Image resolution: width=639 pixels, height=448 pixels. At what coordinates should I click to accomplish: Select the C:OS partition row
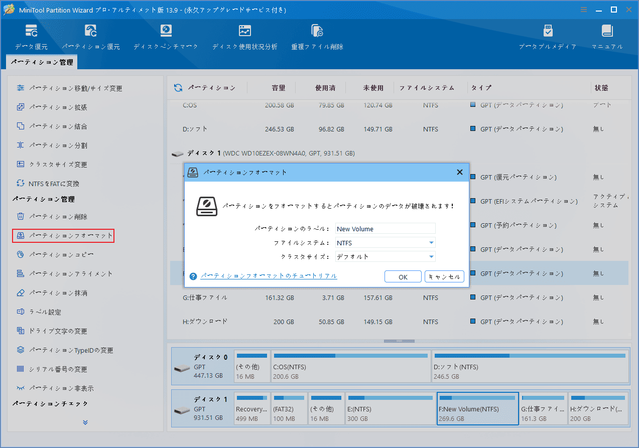[x=399, y=105]
